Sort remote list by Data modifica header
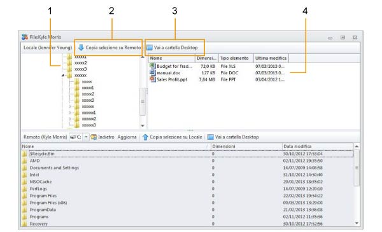The width and height of the screenshot is (382, 232). pyautogui.click(x=317, y=146)
